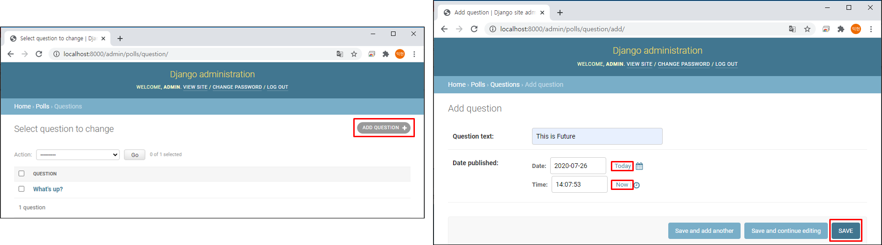The width and height of the screenshot is (882, 245).
Task: Click forward arrow in right browser window
Action: tap(459, 29)
